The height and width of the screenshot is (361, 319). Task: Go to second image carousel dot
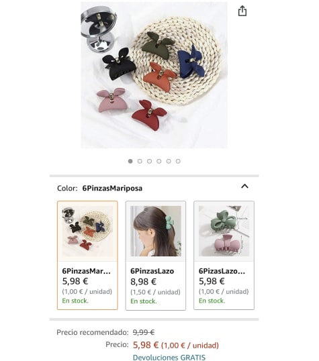[140, 161]
